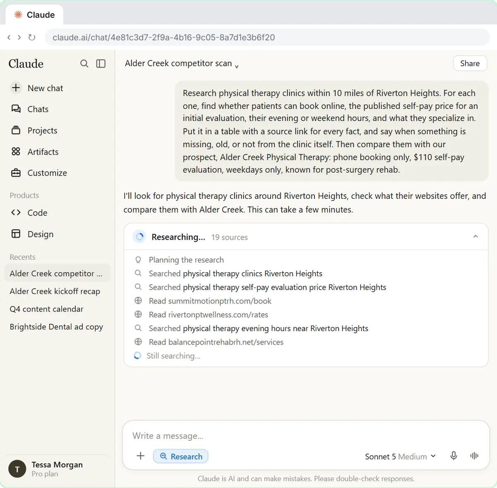Screen dimensions: 497x488
Task: Click the microphone dictation icon
Action: click(454, 456)
